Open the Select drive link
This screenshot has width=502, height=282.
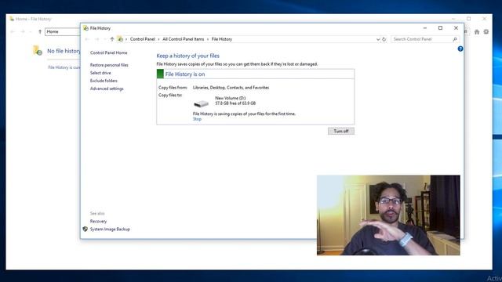click(100, 73)
